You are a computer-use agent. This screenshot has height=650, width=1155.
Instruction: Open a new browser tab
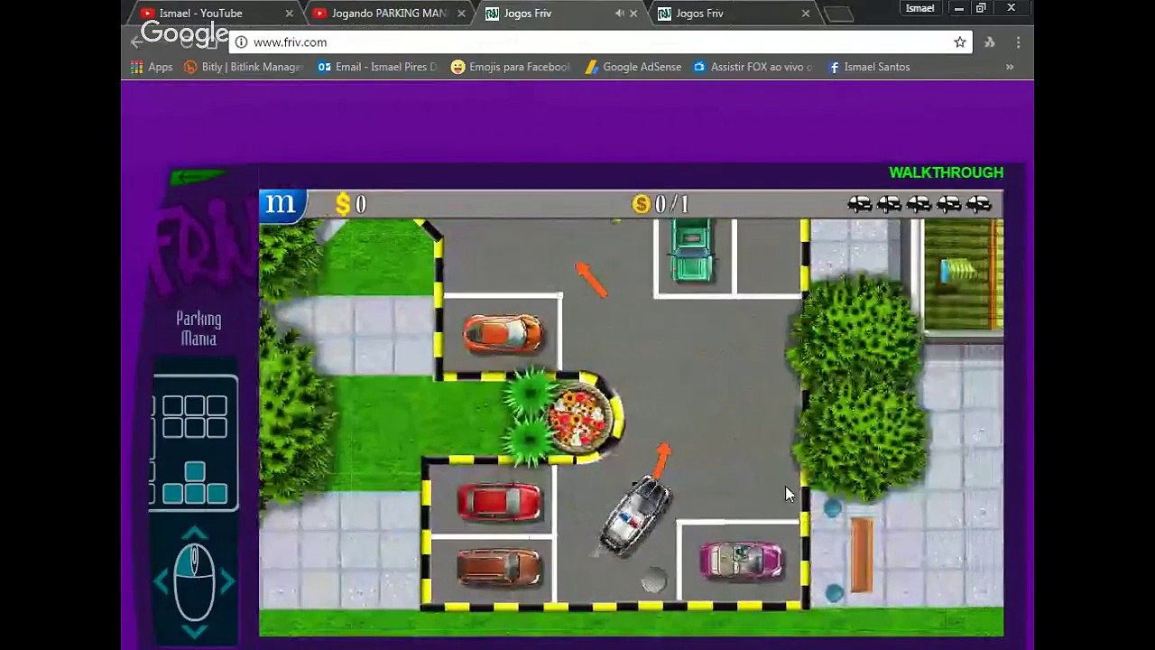pyautogui.click(x=838, y=14)
